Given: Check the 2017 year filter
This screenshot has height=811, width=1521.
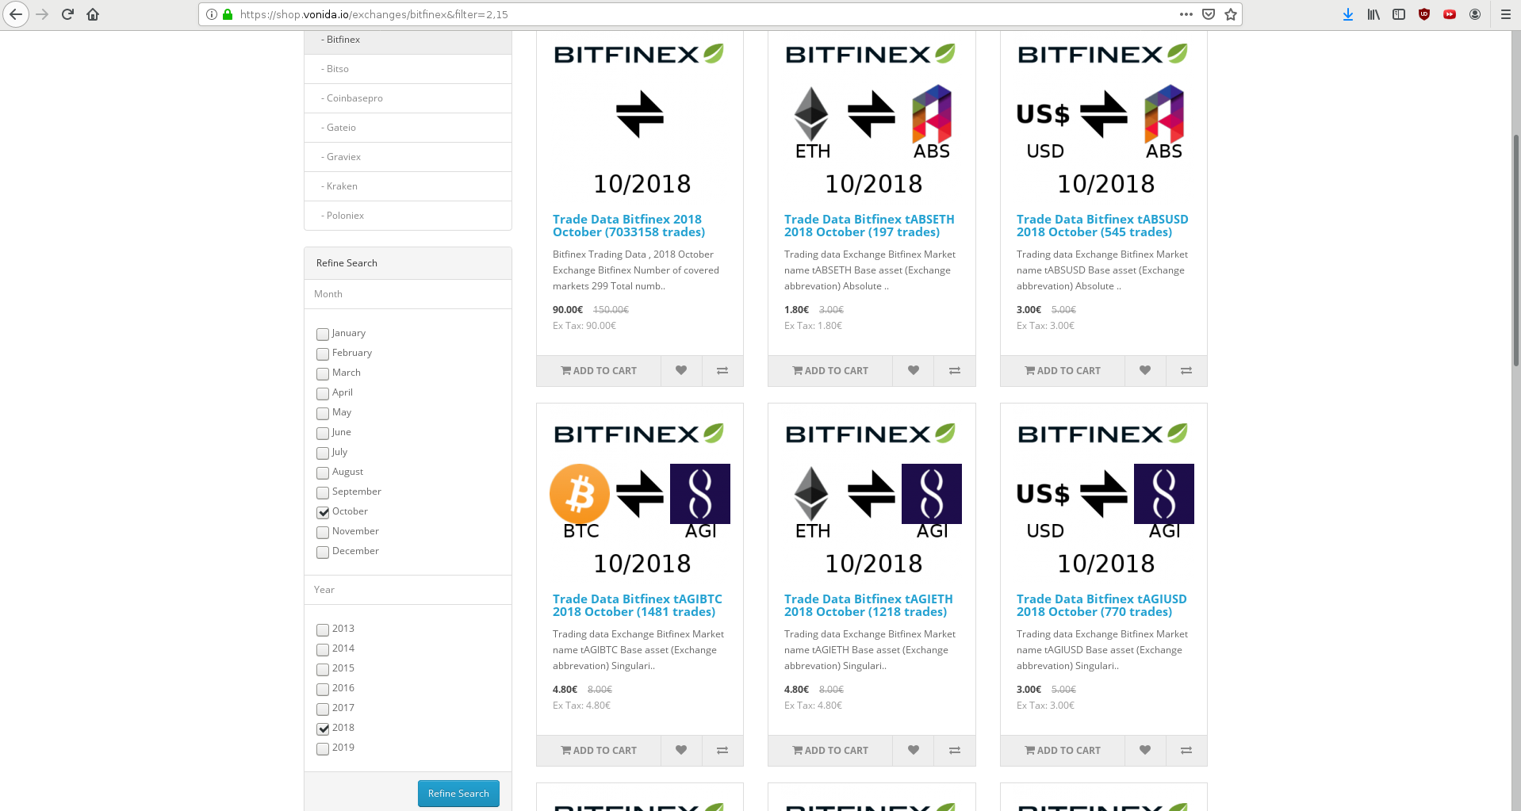Looking at the screenshot, I should (323, 710).
